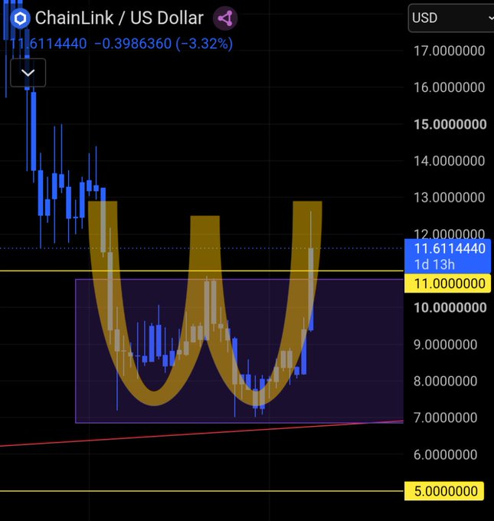Image resolution: width=494 pixels, height=521 pixels.
Task: Open the purple share idea icon
Action: pyautogui.click(x=225, y=18)
